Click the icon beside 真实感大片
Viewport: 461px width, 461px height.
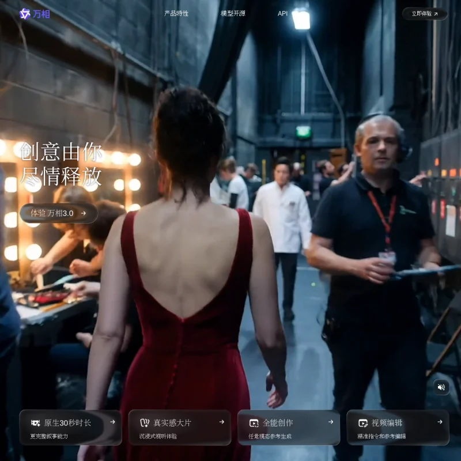145,423
